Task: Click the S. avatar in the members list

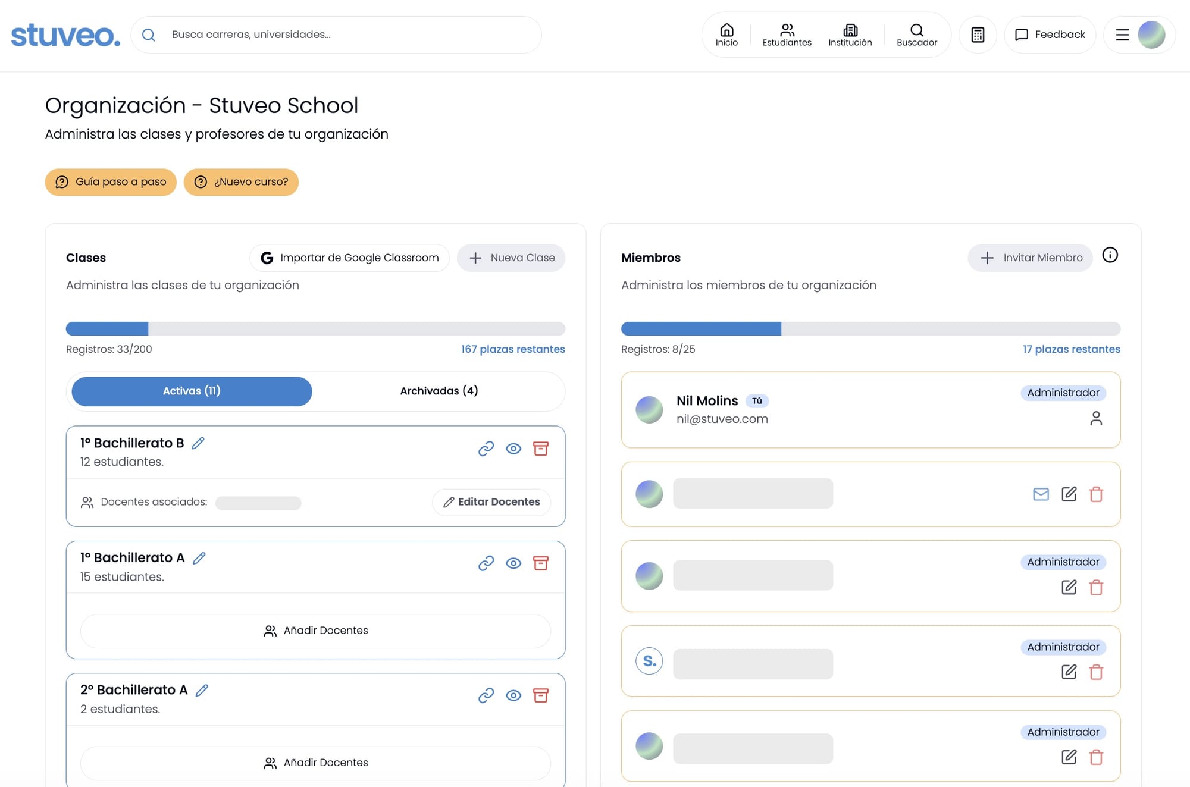Action: tap(649, 661)
